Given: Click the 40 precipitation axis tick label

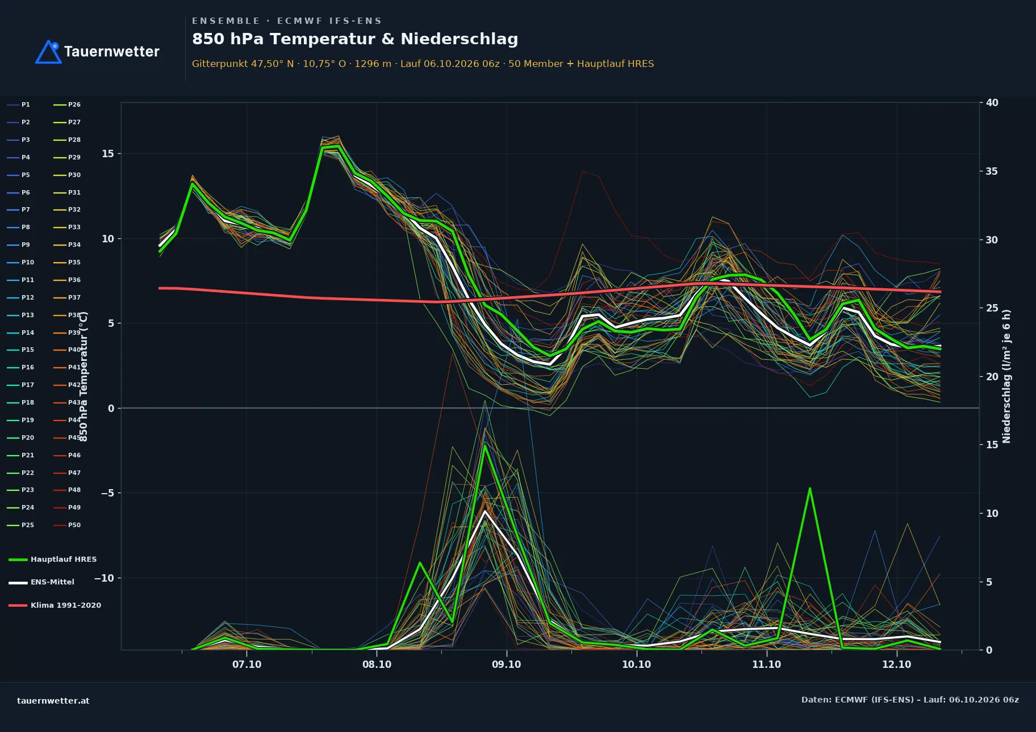Looking at the screenshot, I should tap(992, 103).
